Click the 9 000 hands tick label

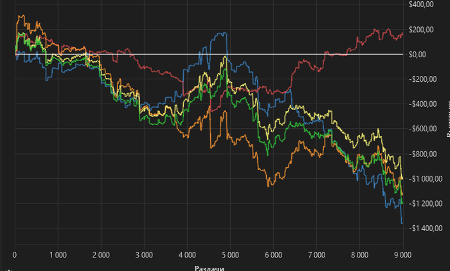click(402, 255)
